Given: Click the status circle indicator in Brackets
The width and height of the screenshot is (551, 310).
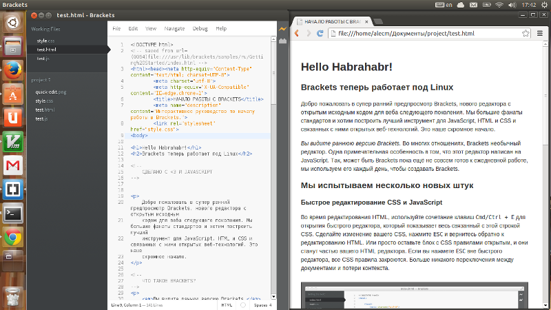Looking at the screenshot, I should 243,305.
